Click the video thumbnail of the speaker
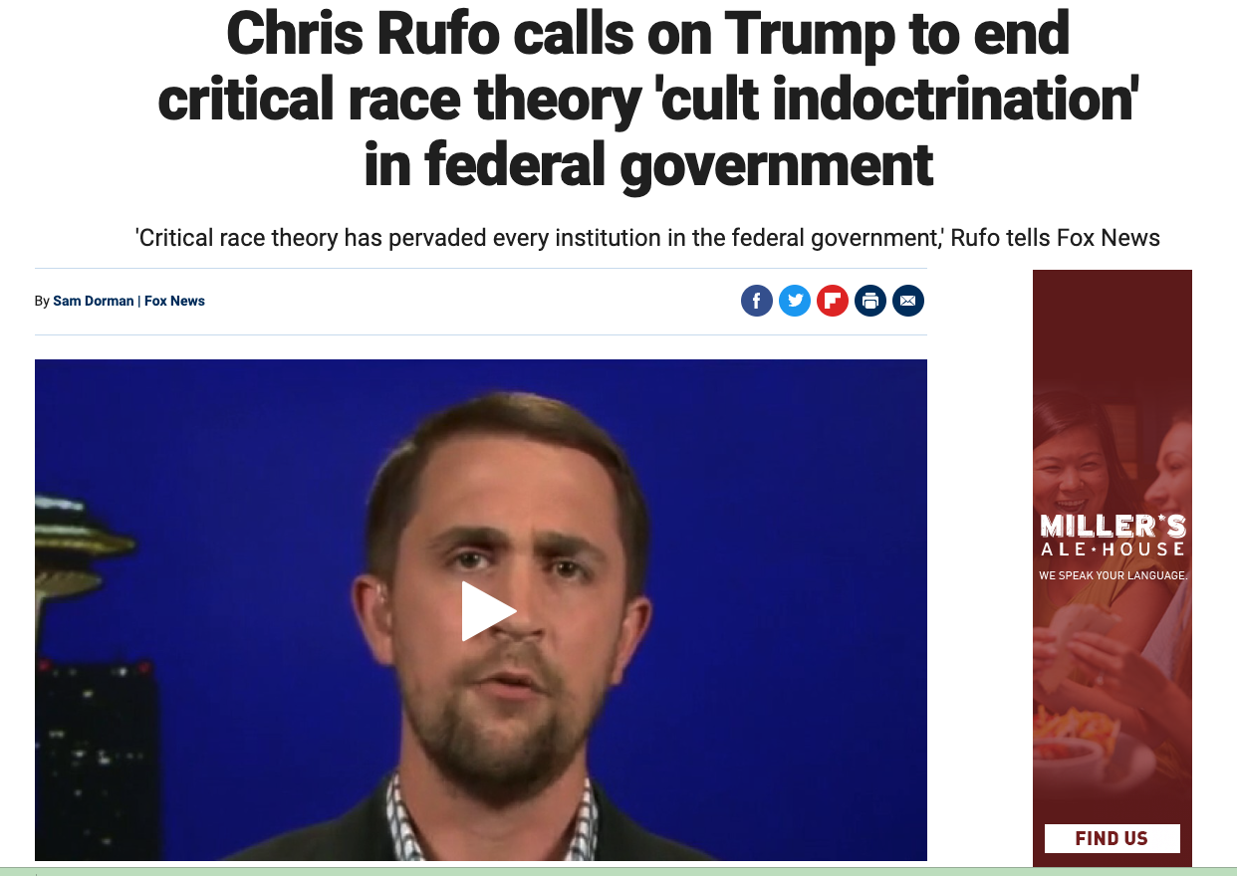The height and width of the screenshot is (876, 1237). [x=481, y=610]
